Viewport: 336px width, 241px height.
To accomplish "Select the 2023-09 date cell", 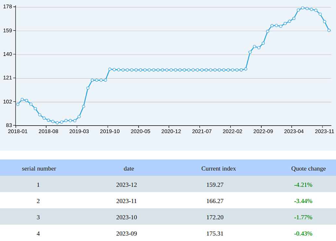I will pyautogui.click(x=127, y=234).
